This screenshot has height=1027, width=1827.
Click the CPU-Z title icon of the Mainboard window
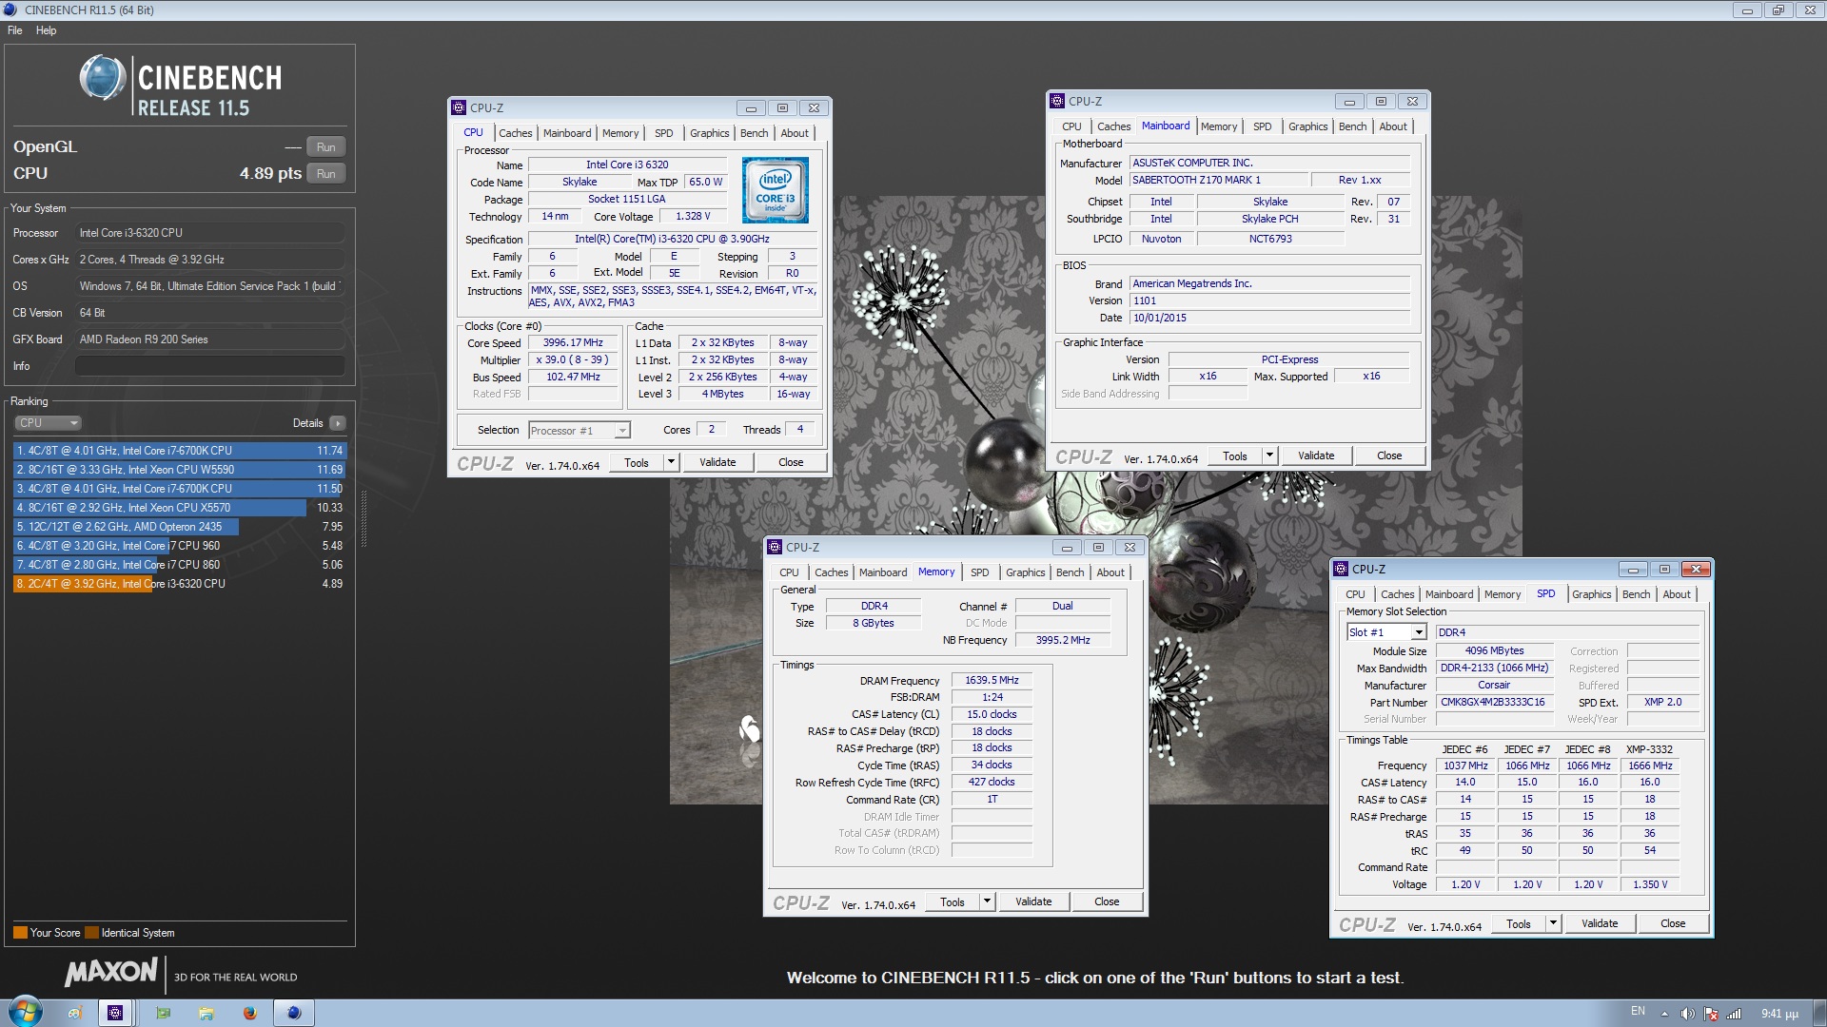1057,101
